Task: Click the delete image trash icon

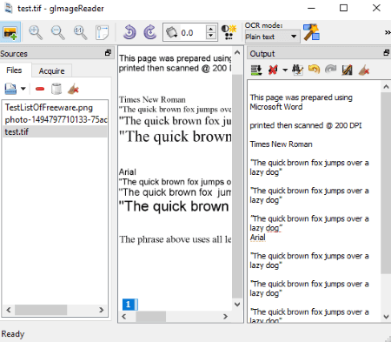Action: click(x=56, y=89)
